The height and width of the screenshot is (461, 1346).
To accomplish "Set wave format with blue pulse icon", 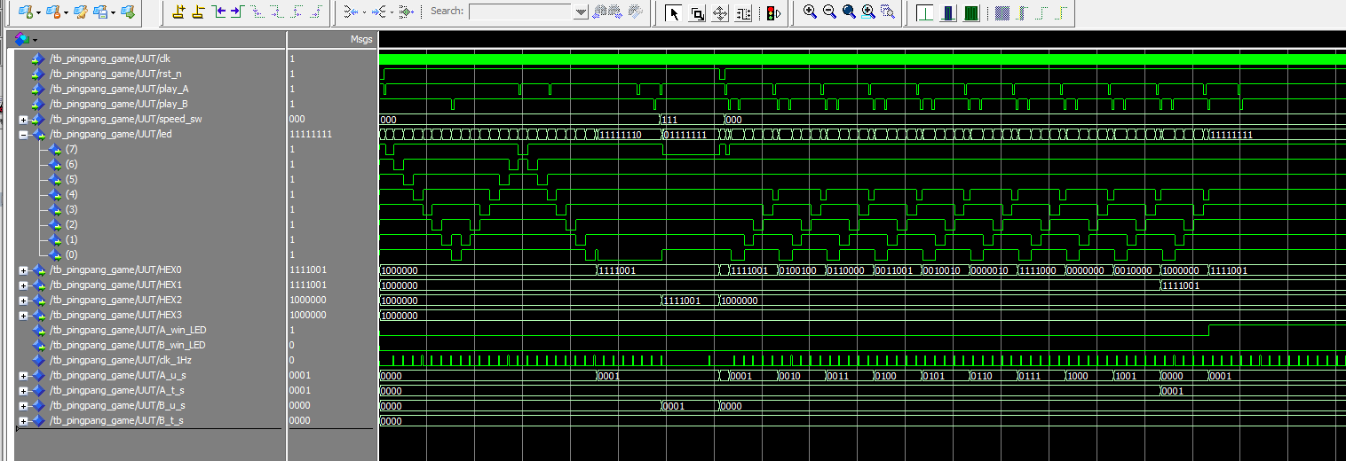I will (947, 12).
